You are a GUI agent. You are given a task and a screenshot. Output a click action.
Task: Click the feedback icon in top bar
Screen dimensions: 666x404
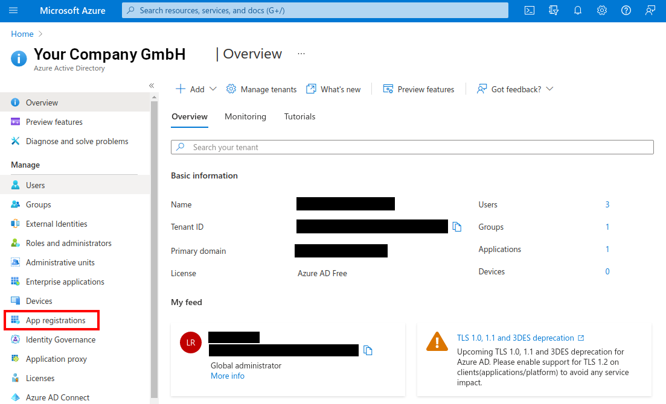point(650,10)
